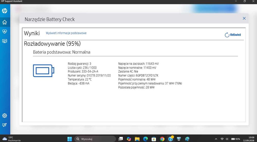Select the Wyniki heading text
257x142 pixels.
[32, 33]
